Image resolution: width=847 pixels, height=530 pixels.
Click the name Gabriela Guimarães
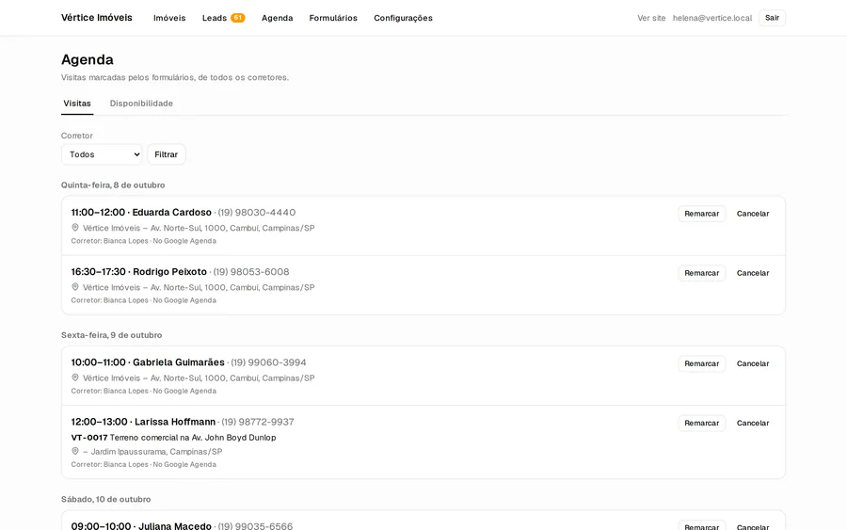[179, 362]
